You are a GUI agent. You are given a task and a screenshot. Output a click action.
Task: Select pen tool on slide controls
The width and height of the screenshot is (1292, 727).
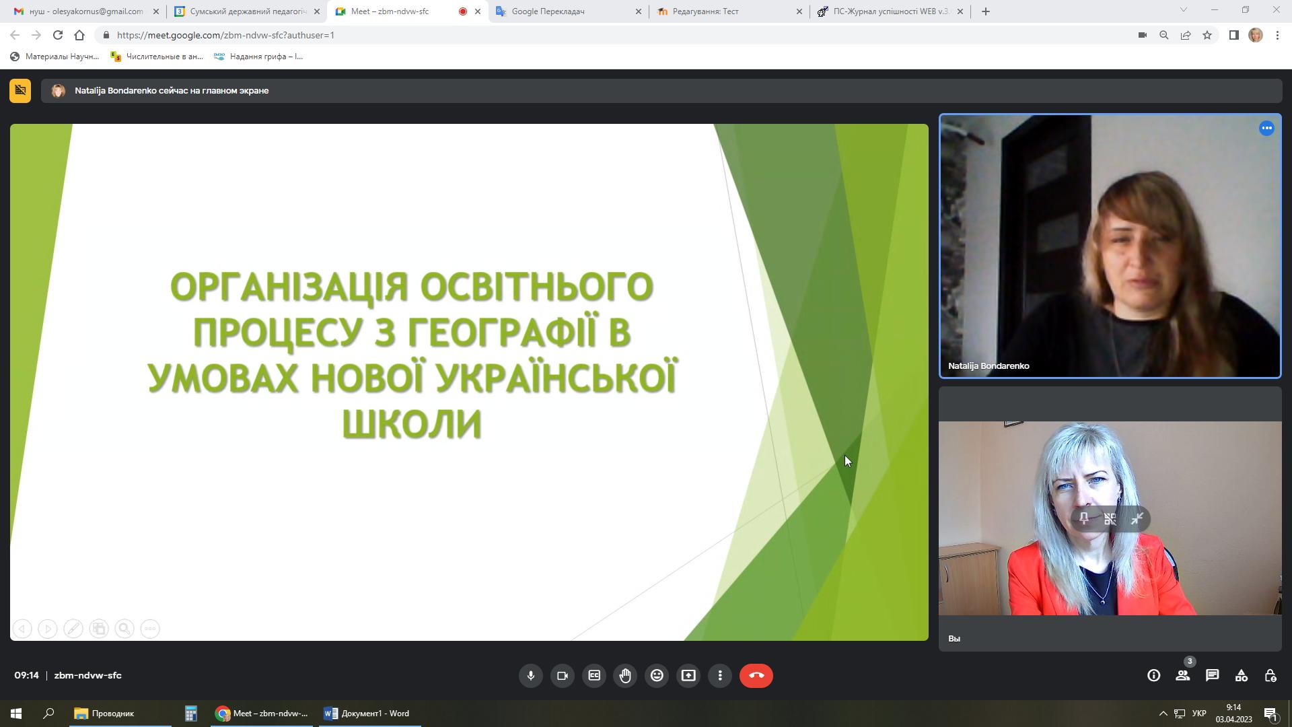[x=73, y=629]
